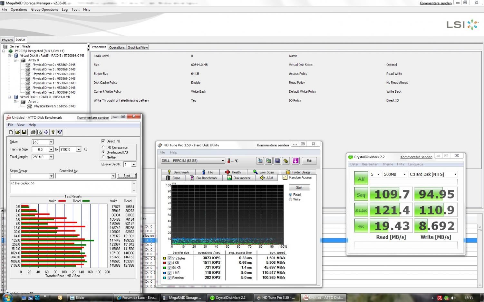Viewport: 484px width, 302px height.
Task: Switch to CrystalDiskMark 2.2 taskbar button
Action: coord(230,297)
